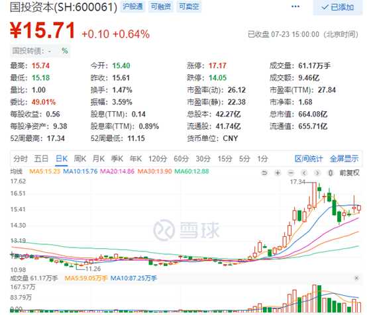Select the 日K chart tab

62,159
